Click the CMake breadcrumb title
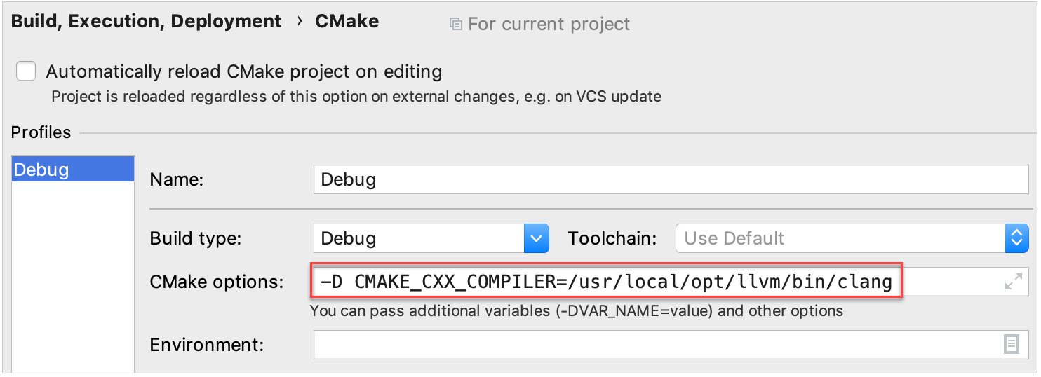Image resolution: width=1041 pixels, height=377 pixels. coord(347,21)
